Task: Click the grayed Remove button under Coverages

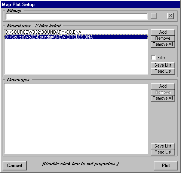Action: point(163,92)
